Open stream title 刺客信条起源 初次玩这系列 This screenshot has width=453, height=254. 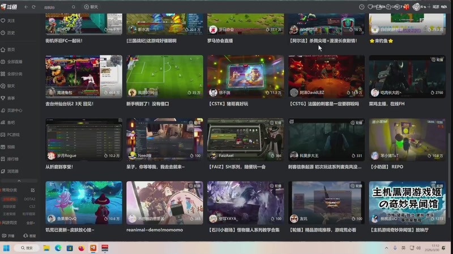click(x=324, y=167)
